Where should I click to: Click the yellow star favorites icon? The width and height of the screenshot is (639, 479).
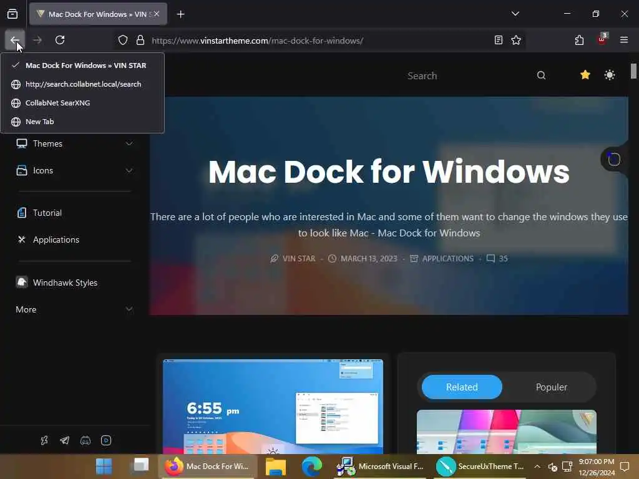(585, 75)
